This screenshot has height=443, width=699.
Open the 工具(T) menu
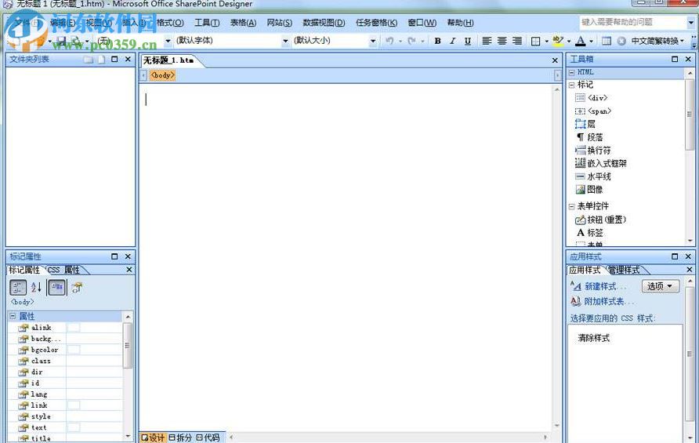[207, 22]
